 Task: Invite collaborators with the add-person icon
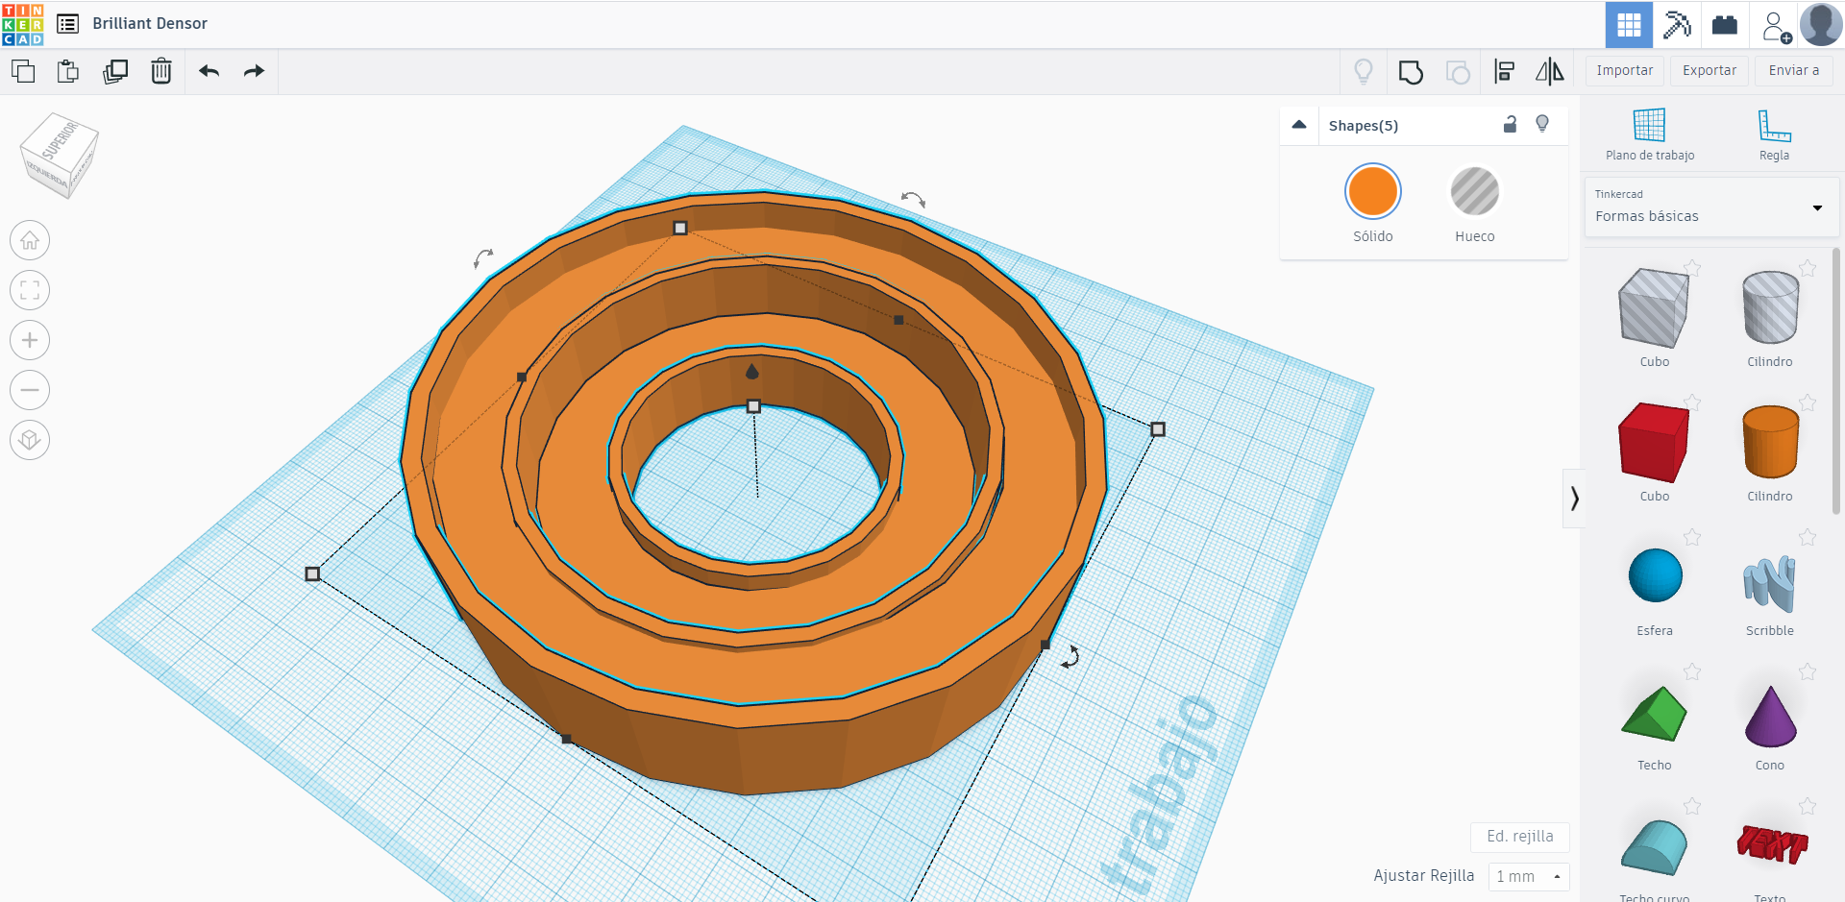[x=1776, y=26]
